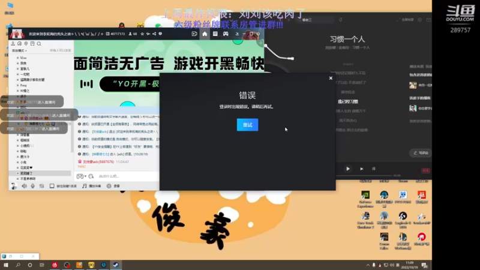The height and width of the screenshot is (270, 480).
Task: Click the YY channel avatar in the title bar
Action: click(x=17, y=34)
